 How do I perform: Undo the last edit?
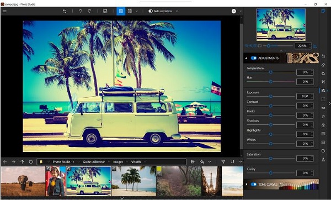80,11
